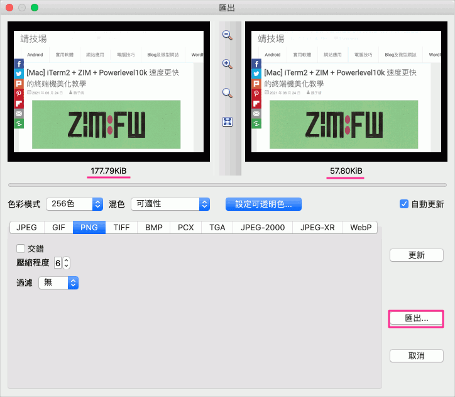Viewport: 455px width, 397px height.
Task: Open the 混色 可適性 dropdown
Action: (x=170, y=204)
